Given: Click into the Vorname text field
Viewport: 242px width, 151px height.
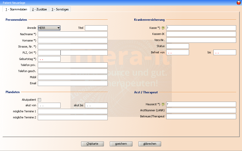Looking at the screenshot, I should coord(72,40).
